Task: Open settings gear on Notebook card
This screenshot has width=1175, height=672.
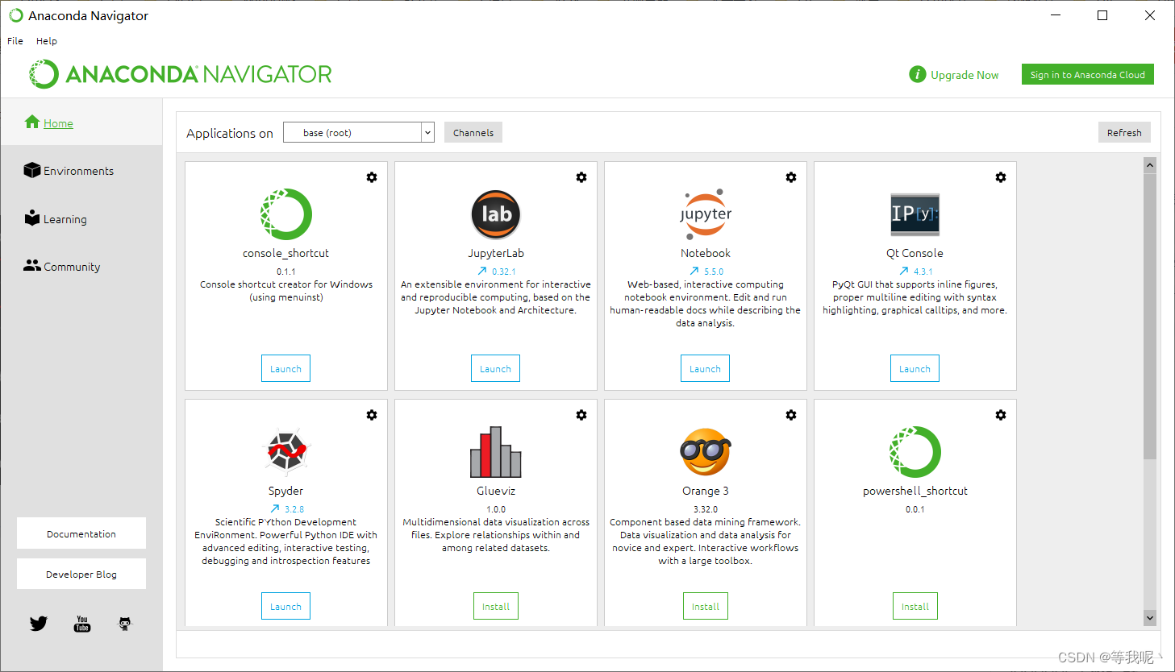Action: point(791,177)
